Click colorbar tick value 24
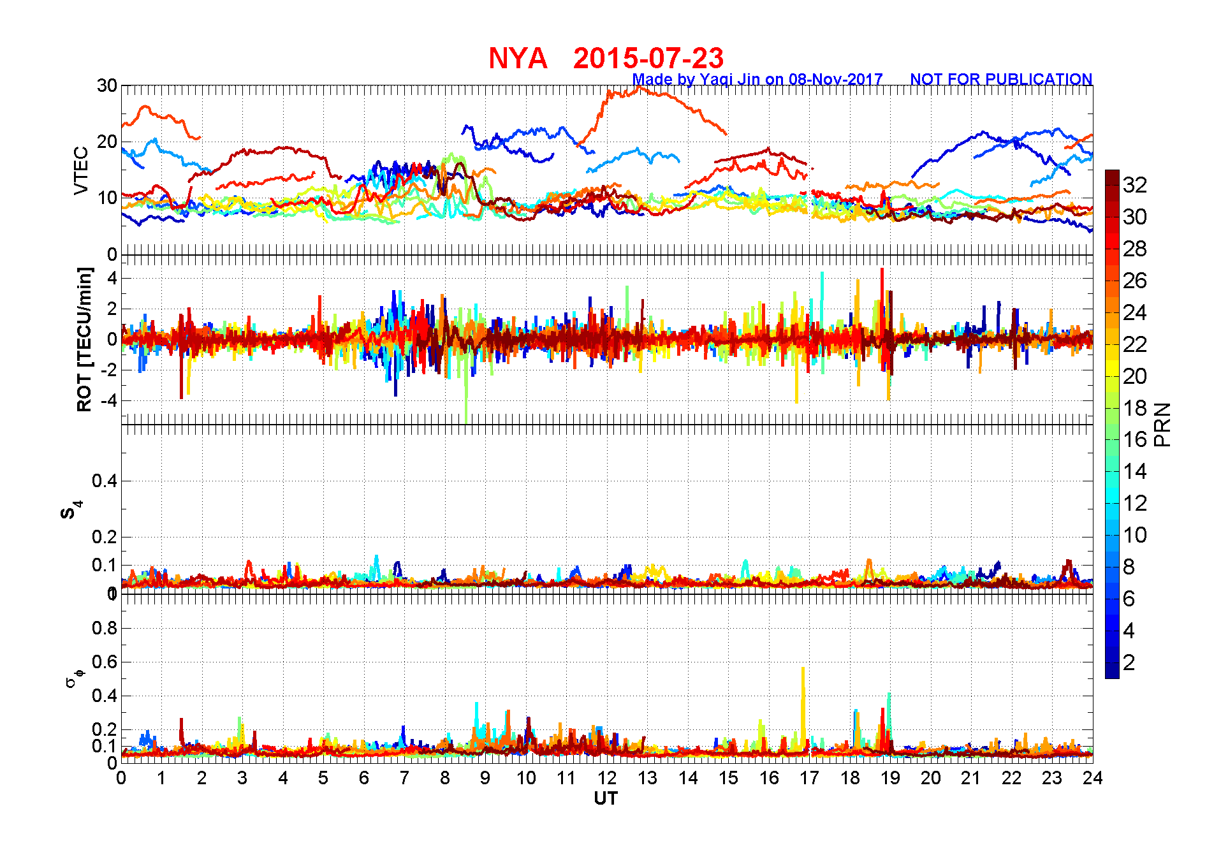 tap(1134, 312)
